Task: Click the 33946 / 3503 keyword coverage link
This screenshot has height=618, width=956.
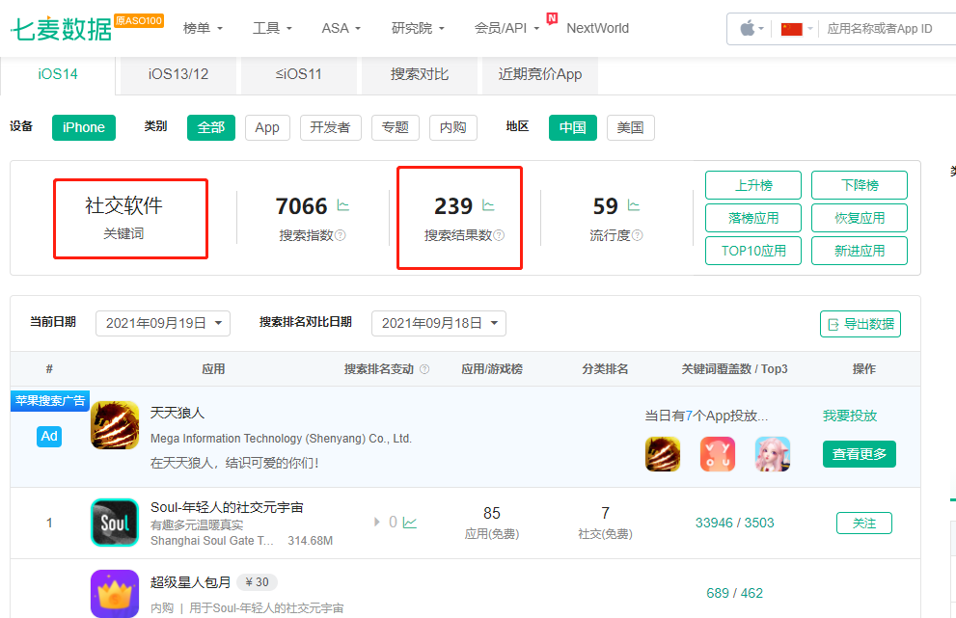Action: 735,523
